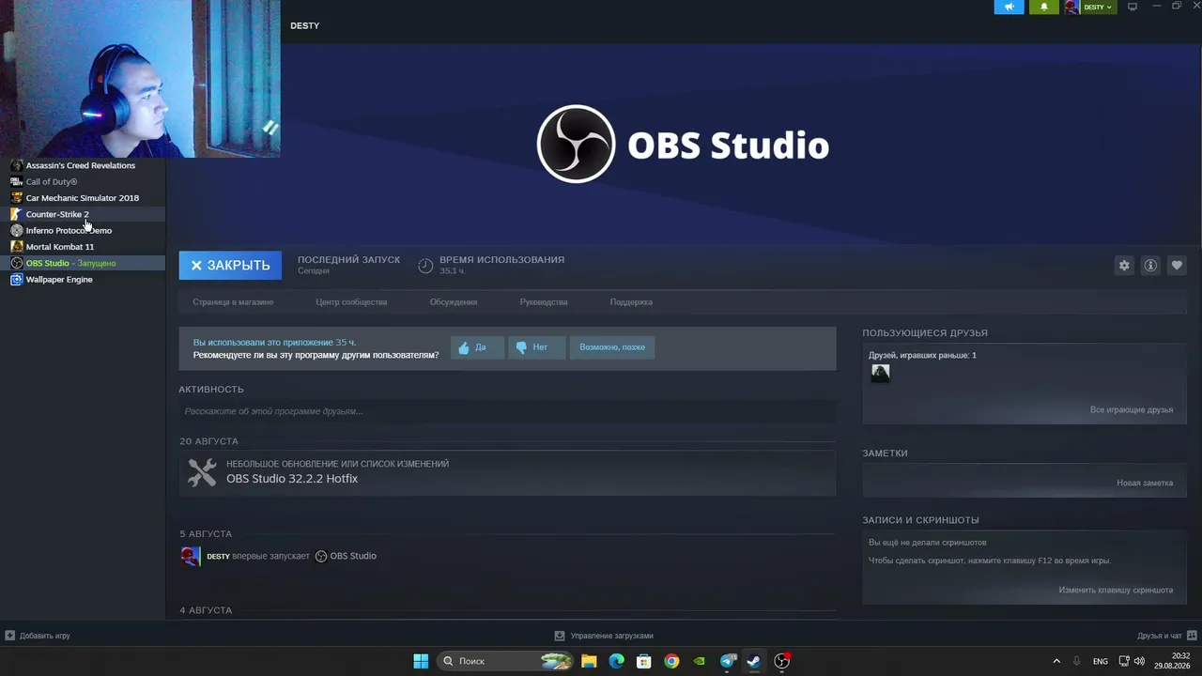Click Изменить клавишу скриншота link
Image resolution: width=1202 pixels, height=676 pixels.
(1116, 591)
